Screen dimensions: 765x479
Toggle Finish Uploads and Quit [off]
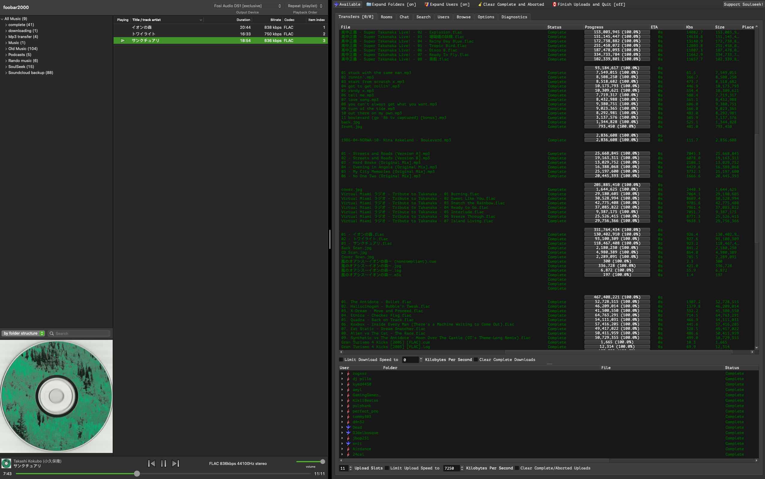pos(589,4)
